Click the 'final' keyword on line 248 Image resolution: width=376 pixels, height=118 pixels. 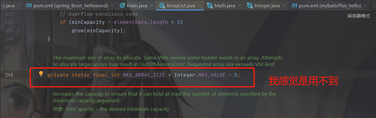tap(100, 75)
